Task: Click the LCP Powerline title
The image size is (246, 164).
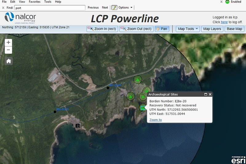Action: 125,19
